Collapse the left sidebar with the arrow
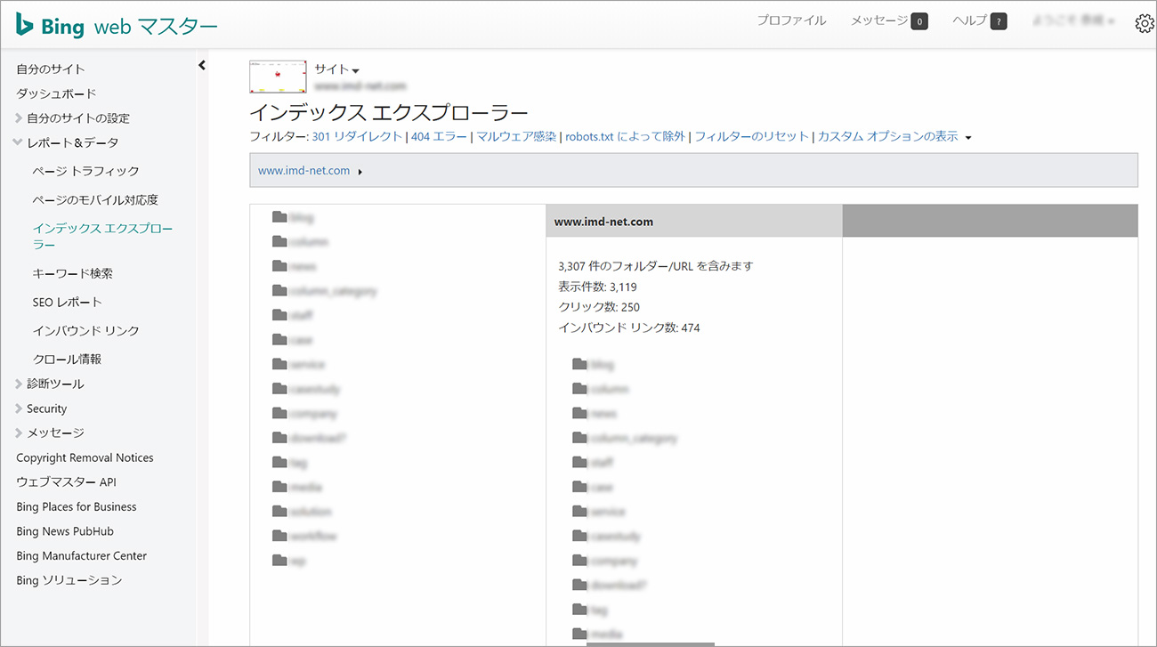 (x=202, y=65)
